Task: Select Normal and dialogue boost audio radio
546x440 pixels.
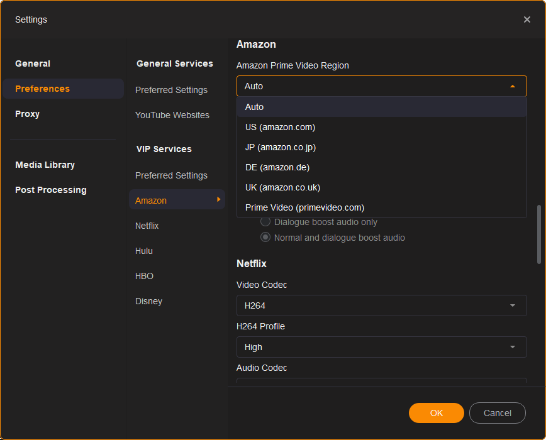Action: (x=265, y=238)
